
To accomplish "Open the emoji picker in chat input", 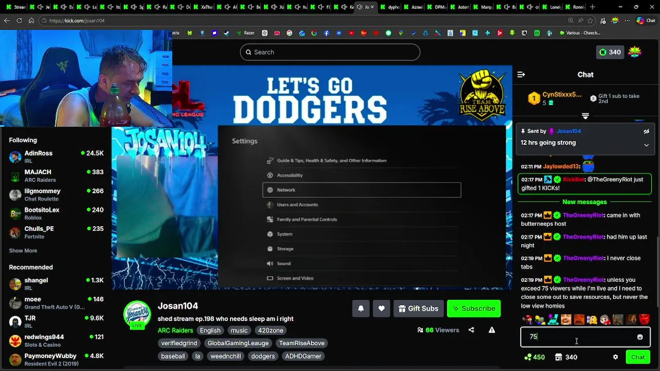I will point(640,337).
